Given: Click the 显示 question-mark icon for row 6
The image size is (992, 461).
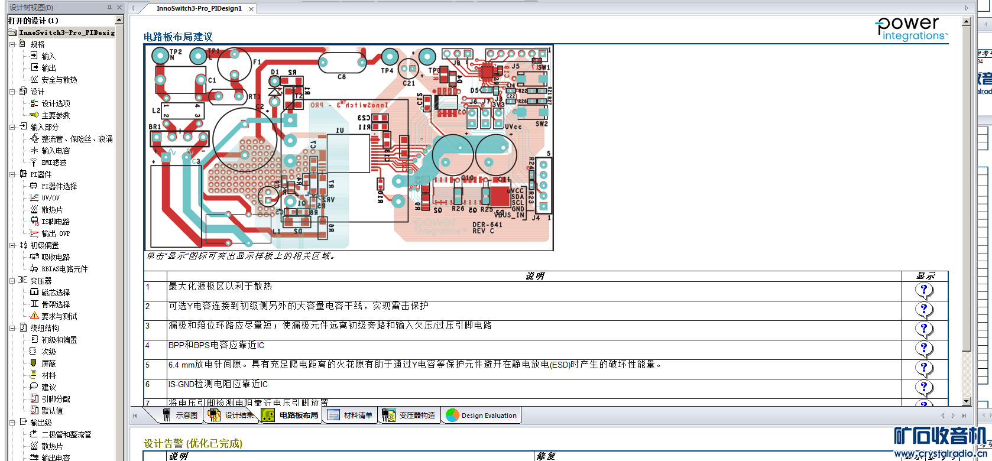Looking at the screenshot, I should pyautogui.click(x=923, y=388).
